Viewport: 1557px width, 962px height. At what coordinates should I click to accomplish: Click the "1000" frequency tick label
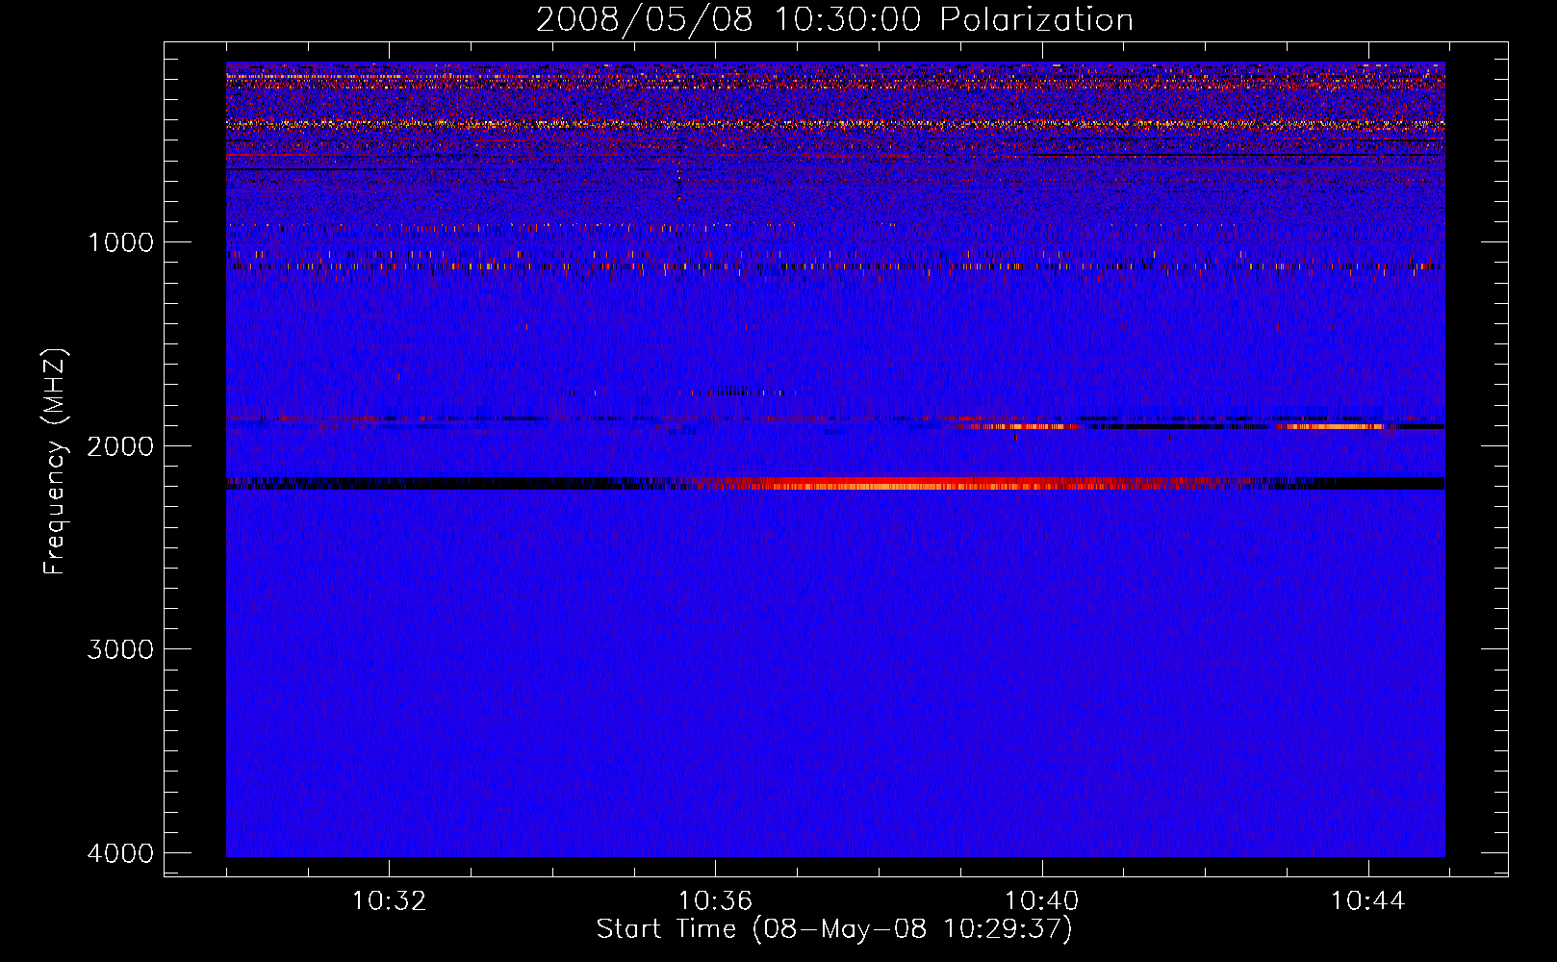[120, 242]
